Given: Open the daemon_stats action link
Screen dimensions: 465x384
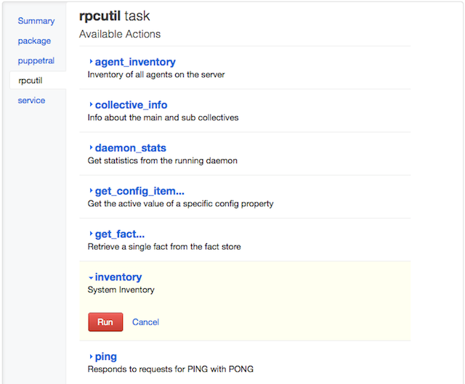Looking at the screenshot, I should pyautogui.click(x=130, y=148).
